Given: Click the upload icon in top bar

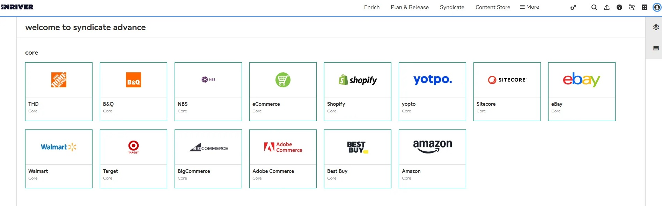Looking at the screenshot, I should point(607,7).
